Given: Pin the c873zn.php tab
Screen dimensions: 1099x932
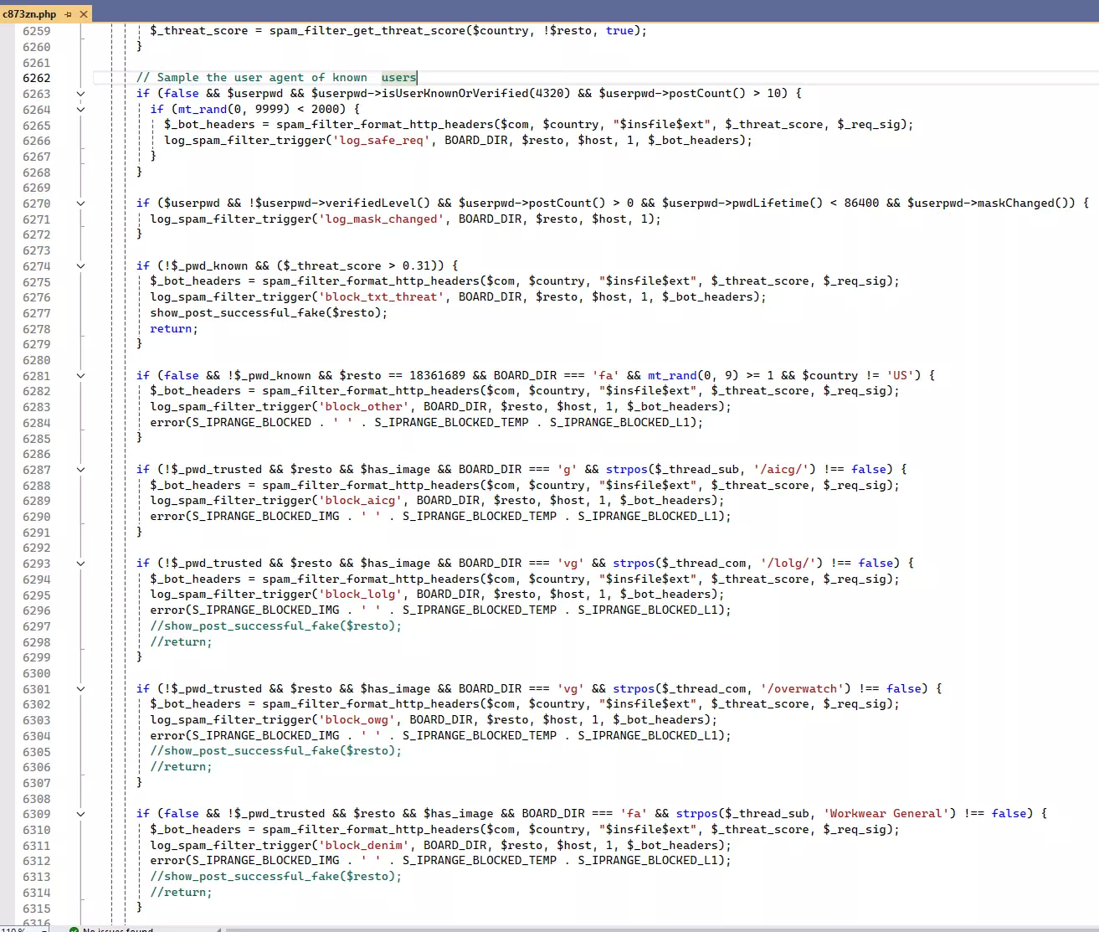Looking at the screenshot, I should coord(69,14).
